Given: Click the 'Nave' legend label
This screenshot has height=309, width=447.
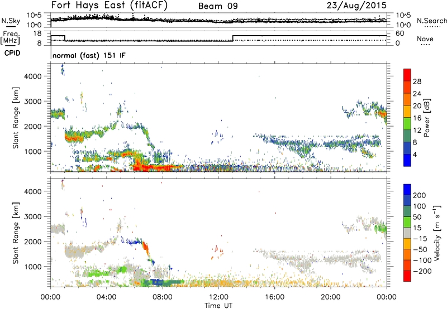Looking at the screenshot, I should [x=425, y=39].
